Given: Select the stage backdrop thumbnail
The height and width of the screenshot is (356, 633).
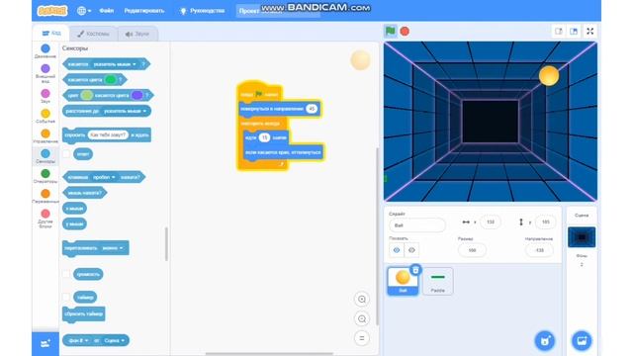Looking at the screenshot, I should [x=582, y=237].
